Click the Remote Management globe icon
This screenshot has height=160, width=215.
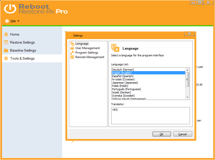point(72,57)
